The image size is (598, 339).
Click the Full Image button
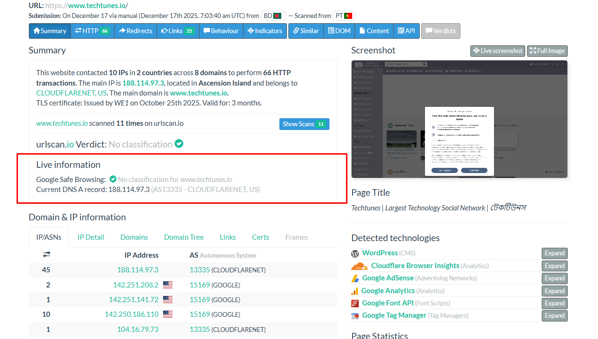click(x=547, y=51)
